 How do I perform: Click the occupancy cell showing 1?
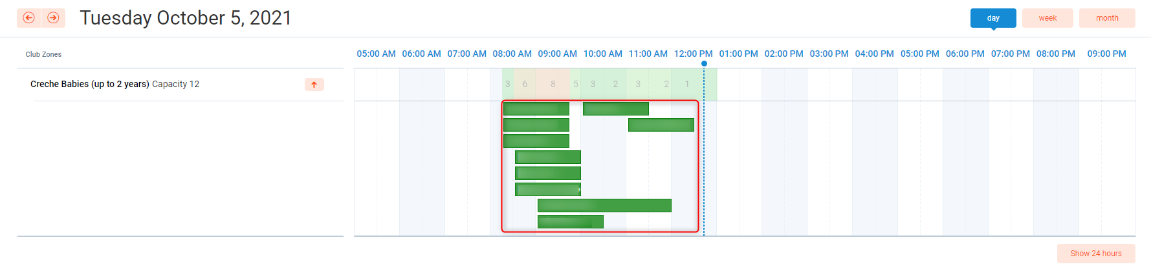687,84
